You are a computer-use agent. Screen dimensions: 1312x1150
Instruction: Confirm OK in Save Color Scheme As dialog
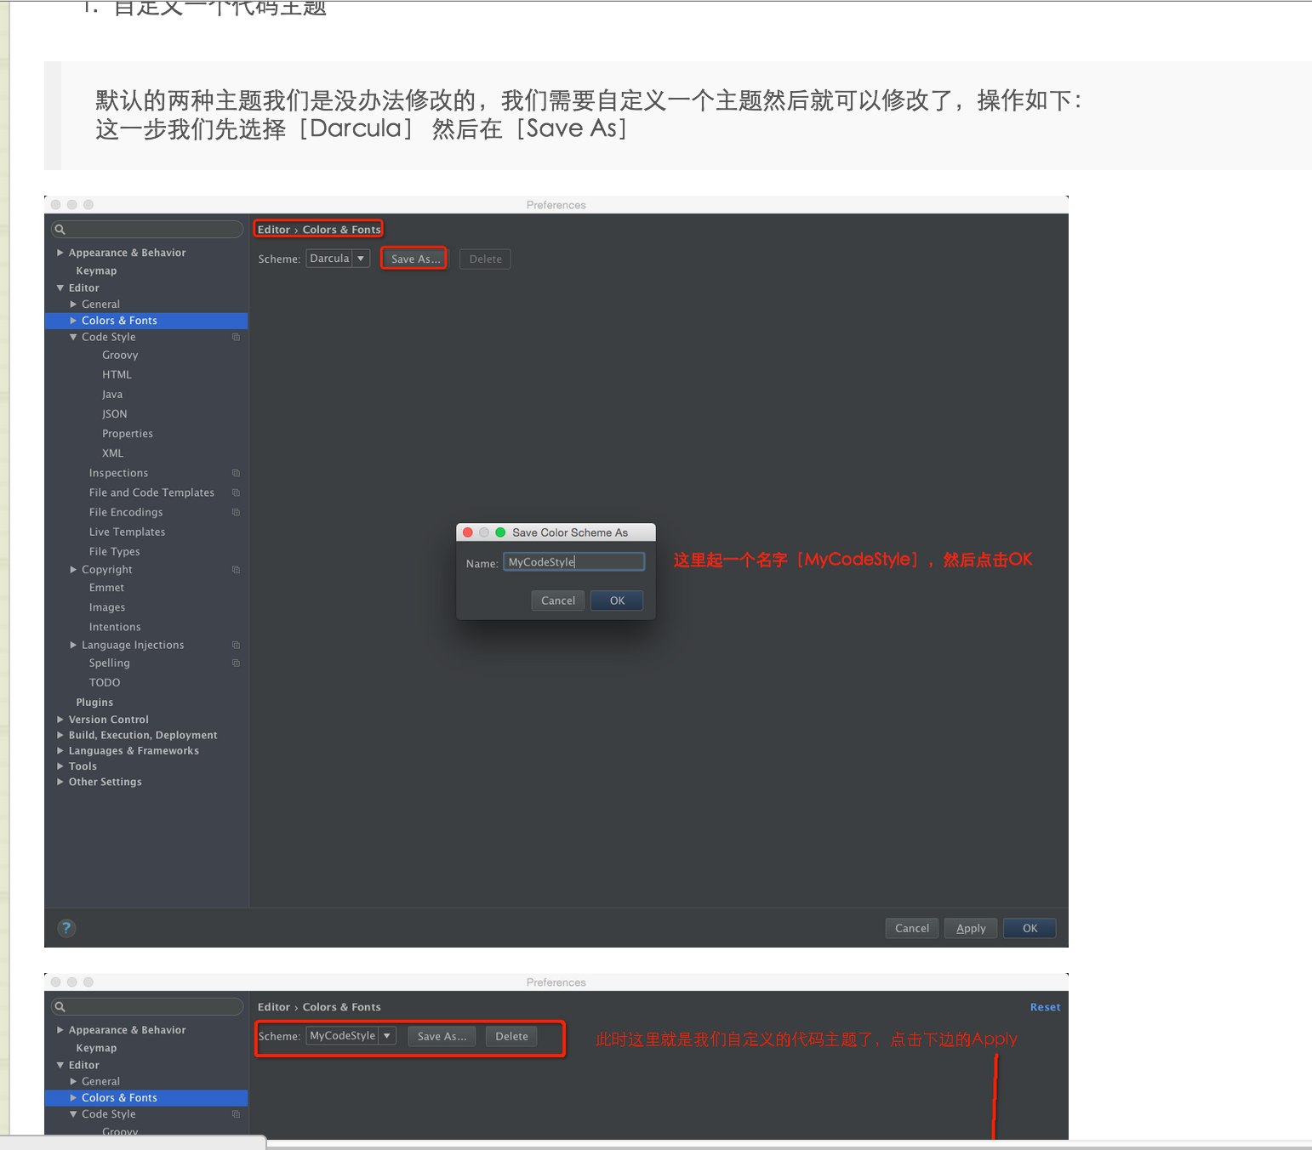click(x=617, y=601)
